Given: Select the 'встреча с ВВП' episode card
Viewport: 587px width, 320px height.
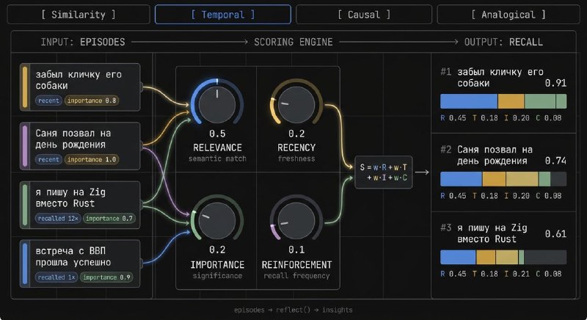Looking at the screenshot, I should 80,263.
